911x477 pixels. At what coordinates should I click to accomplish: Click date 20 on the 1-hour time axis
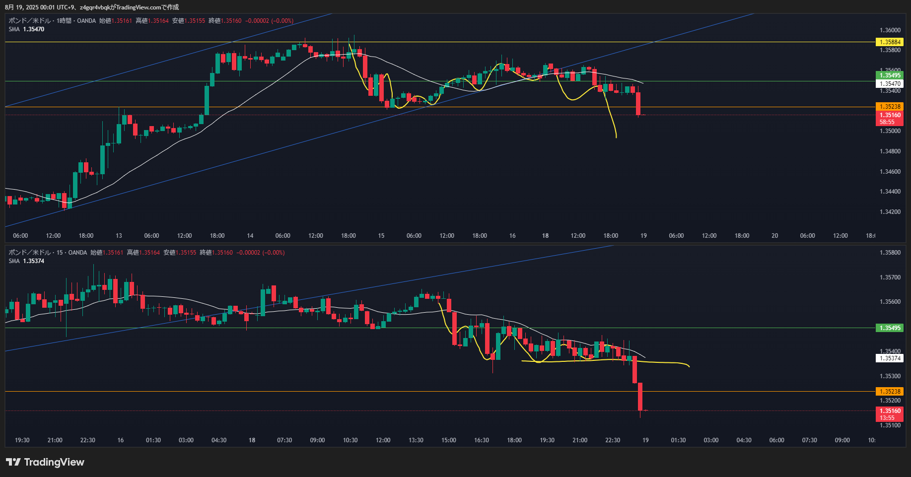[x=774, y=236]
